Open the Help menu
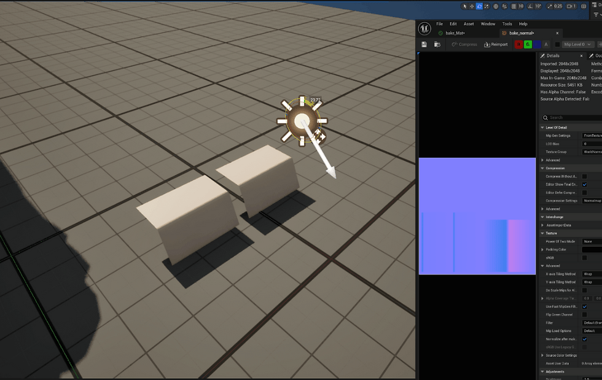Image resolution: width=602 pixels, height=380 pixels. [x=523, y=24]
